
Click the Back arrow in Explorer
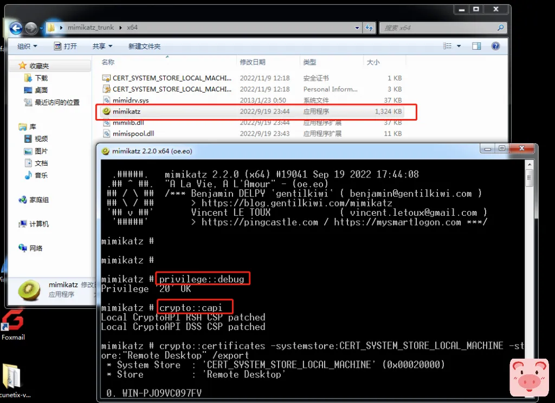pos(16,28)
